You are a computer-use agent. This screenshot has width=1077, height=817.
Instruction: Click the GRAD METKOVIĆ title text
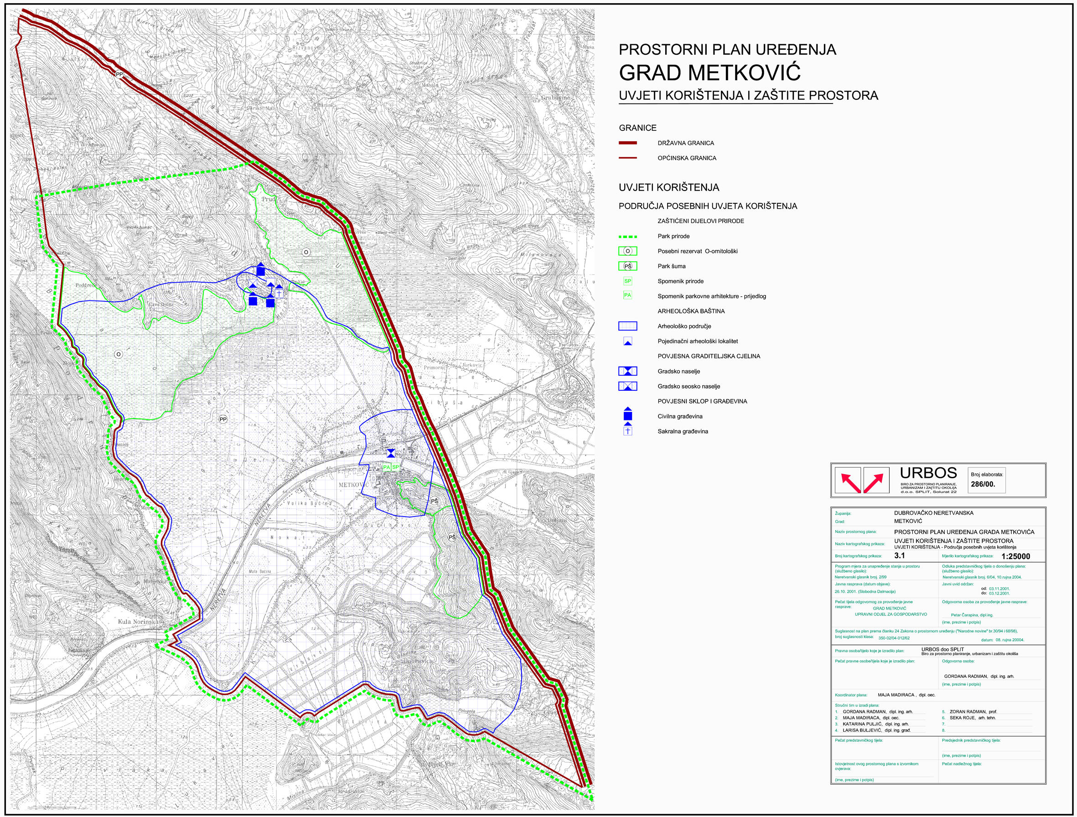coord(709,73)
